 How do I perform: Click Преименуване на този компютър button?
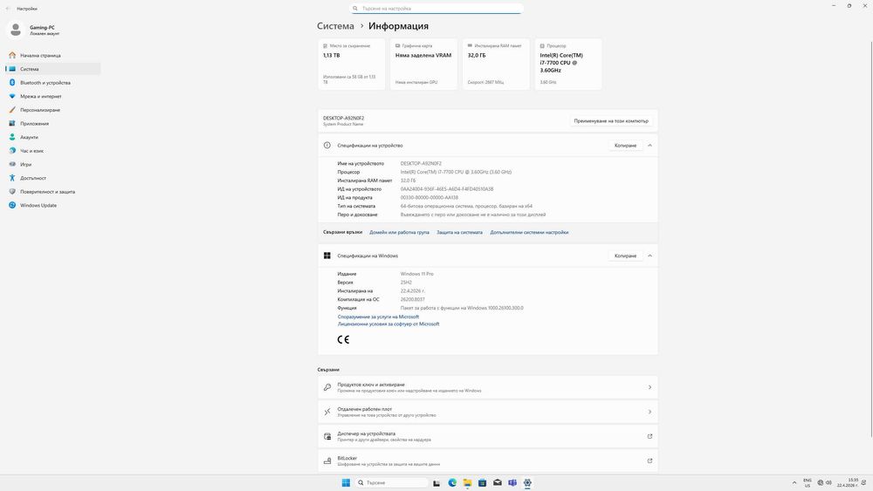tap(611, 120)
